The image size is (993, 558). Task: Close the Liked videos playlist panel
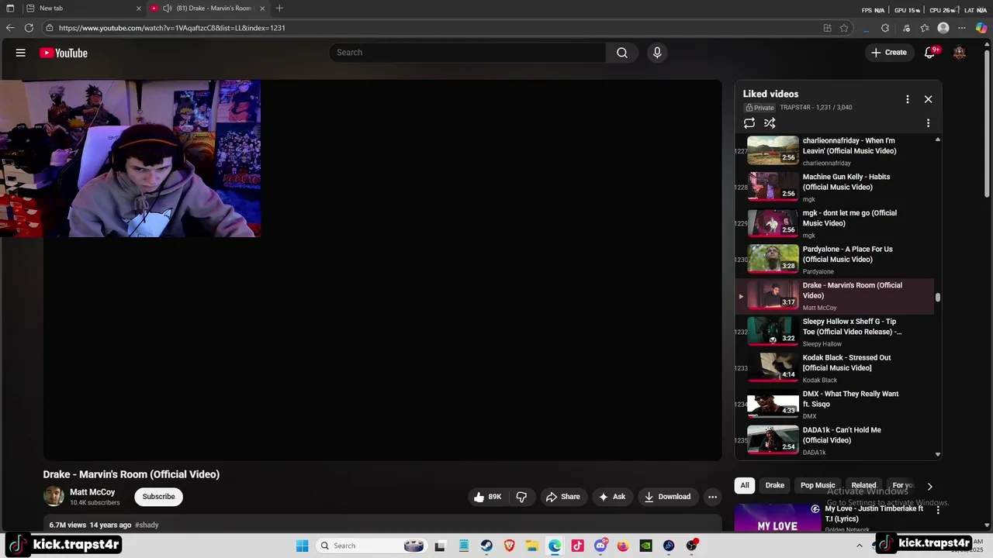click(x=928, y=99)
